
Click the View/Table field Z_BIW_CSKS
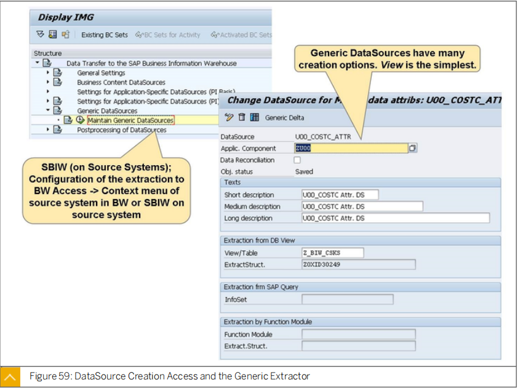coord(332,253)
